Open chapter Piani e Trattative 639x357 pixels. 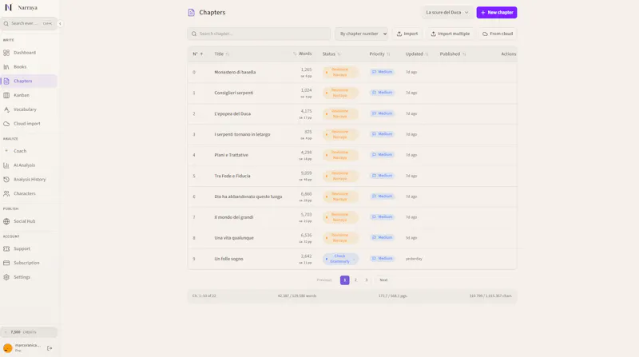[231, 155]
